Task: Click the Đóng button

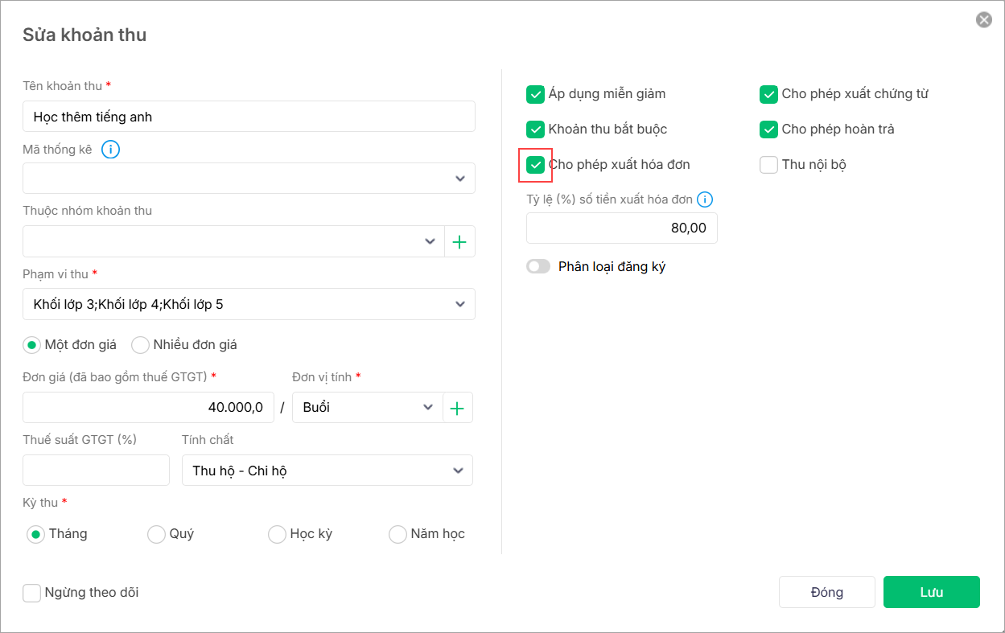Action: pos(826,592)
